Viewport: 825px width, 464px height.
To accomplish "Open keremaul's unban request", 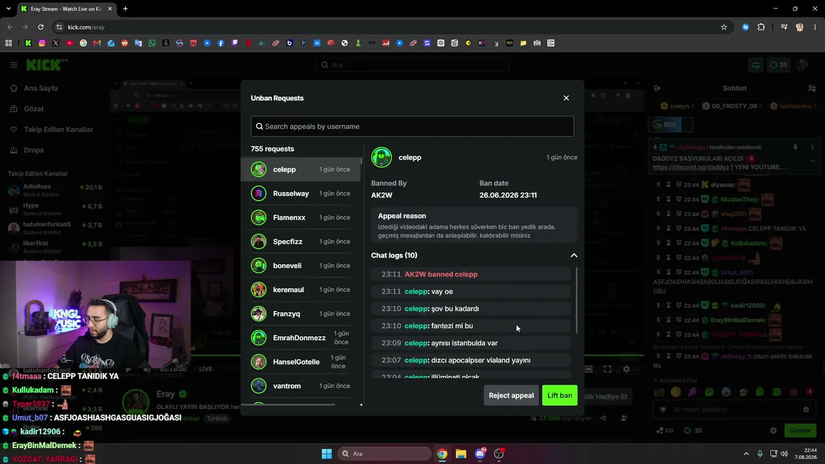I will pyautogui.click(x=301, y=289).
